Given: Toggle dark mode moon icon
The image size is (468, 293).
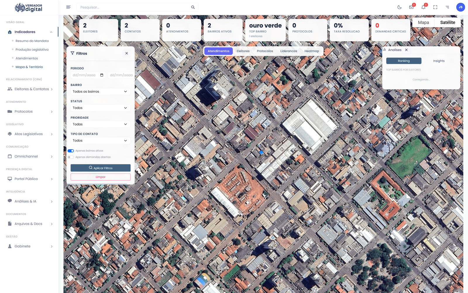Looking at the screenshot, I should coord(399,7).
